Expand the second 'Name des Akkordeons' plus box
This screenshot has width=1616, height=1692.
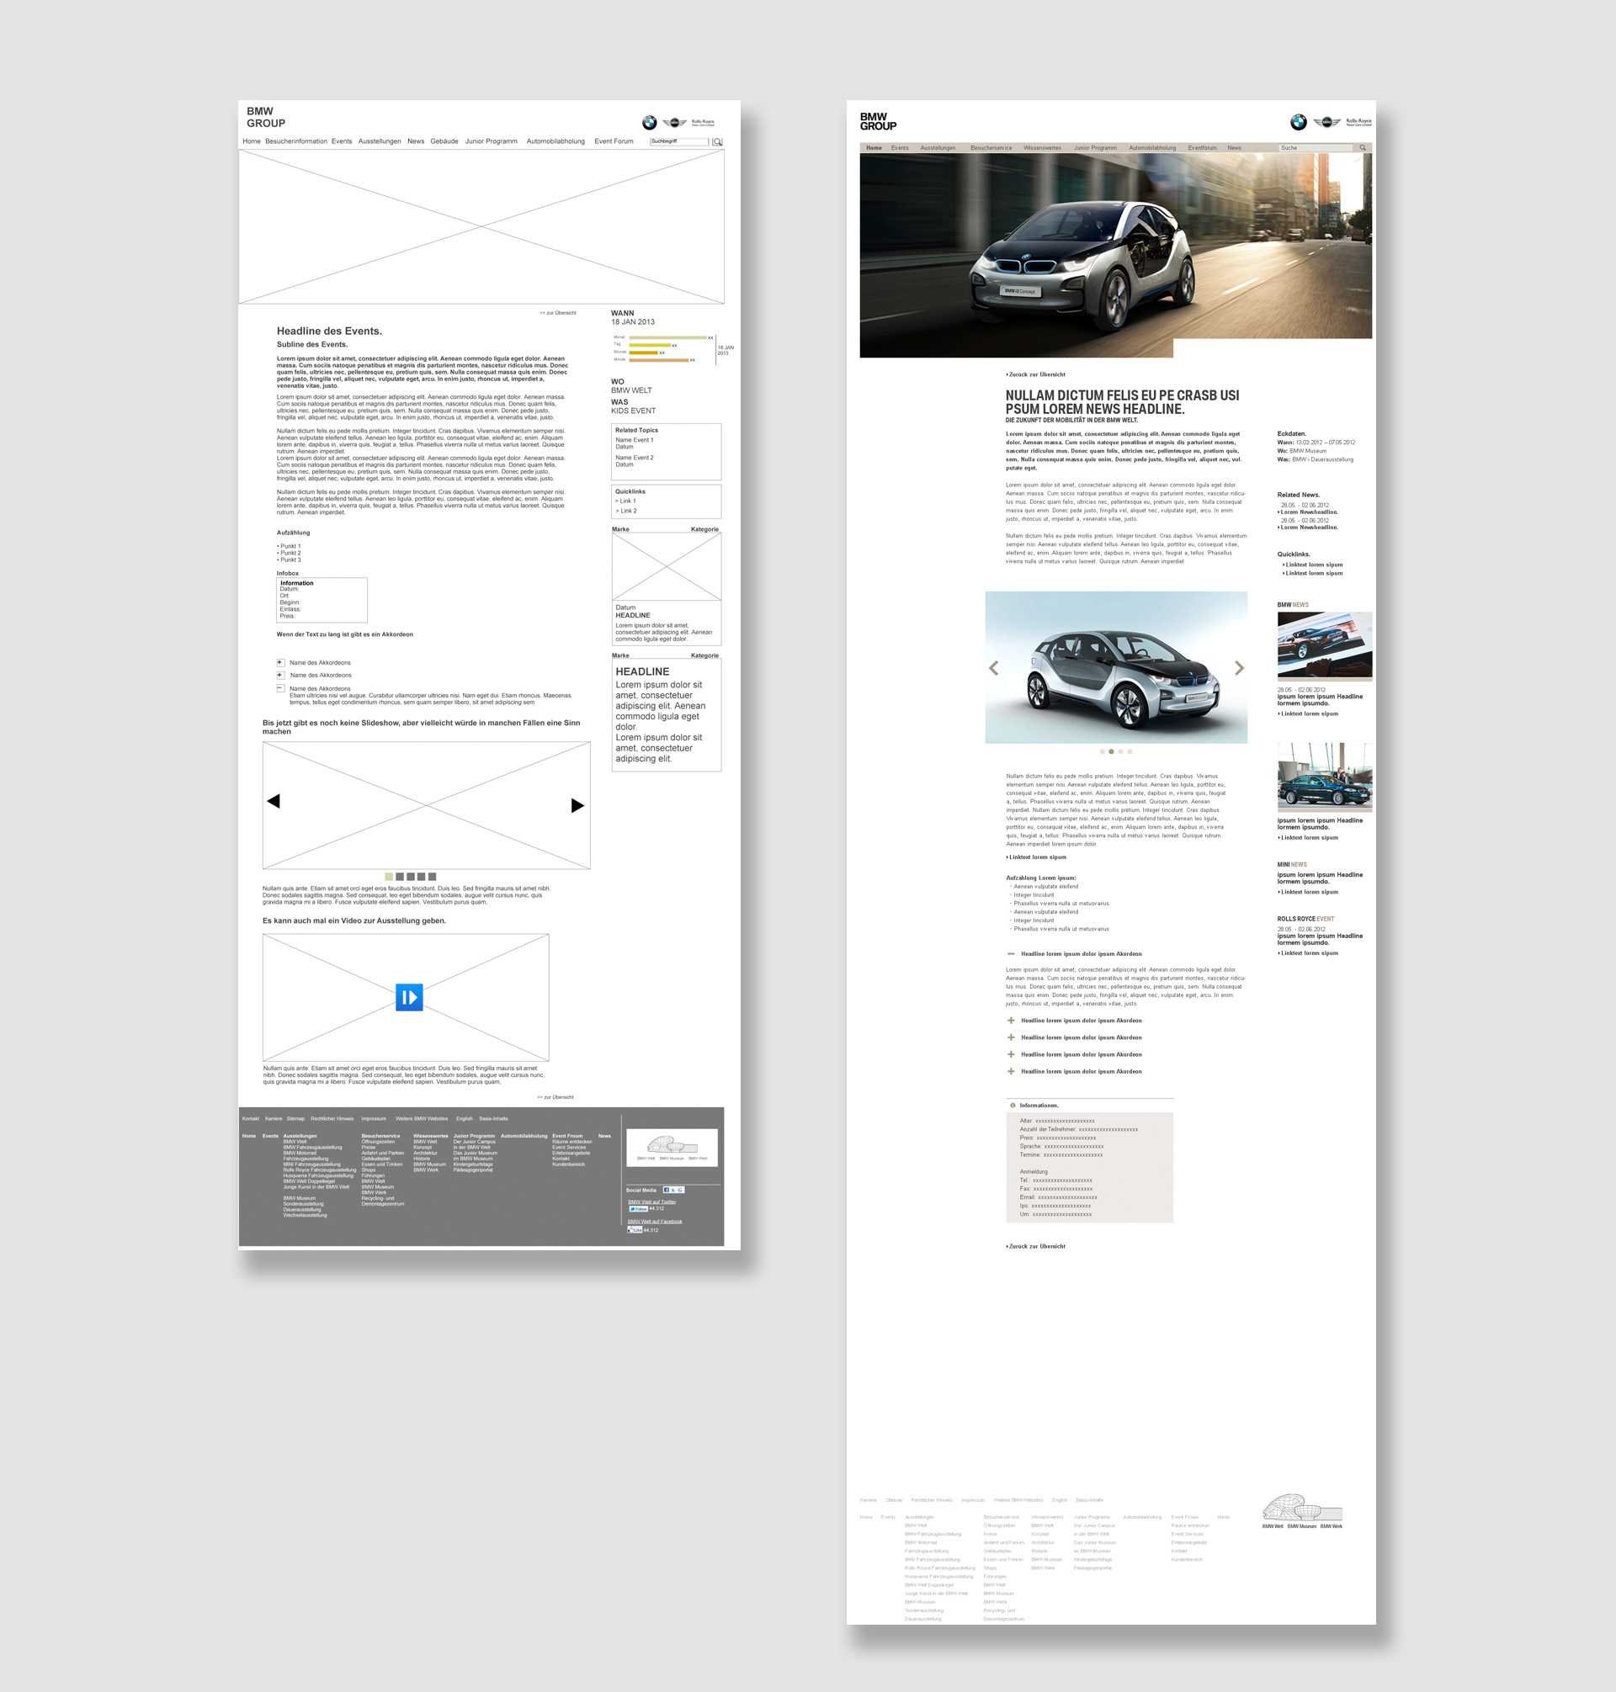(x=280, y=674)
